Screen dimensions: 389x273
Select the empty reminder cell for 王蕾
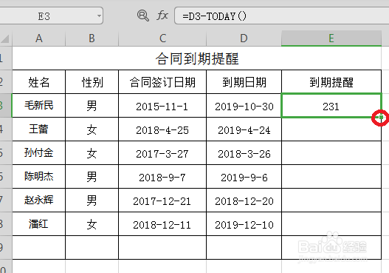pos(331,129)
